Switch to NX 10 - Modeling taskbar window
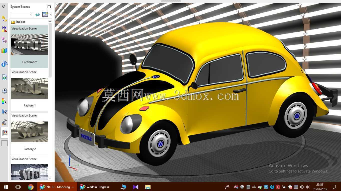 (57, 187)
